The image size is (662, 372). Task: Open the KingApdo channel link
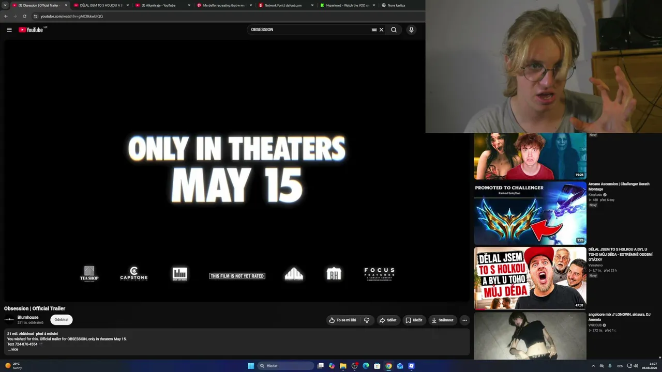595,195
